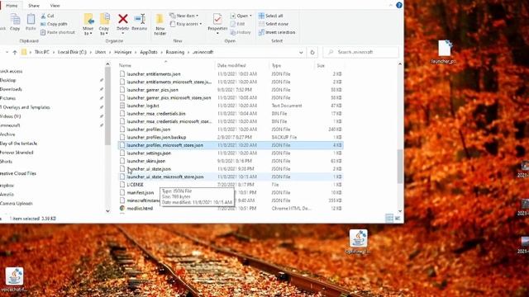This screenshot has height=297, width=529.
Task: Open file Properties
Action: [217, 23]
